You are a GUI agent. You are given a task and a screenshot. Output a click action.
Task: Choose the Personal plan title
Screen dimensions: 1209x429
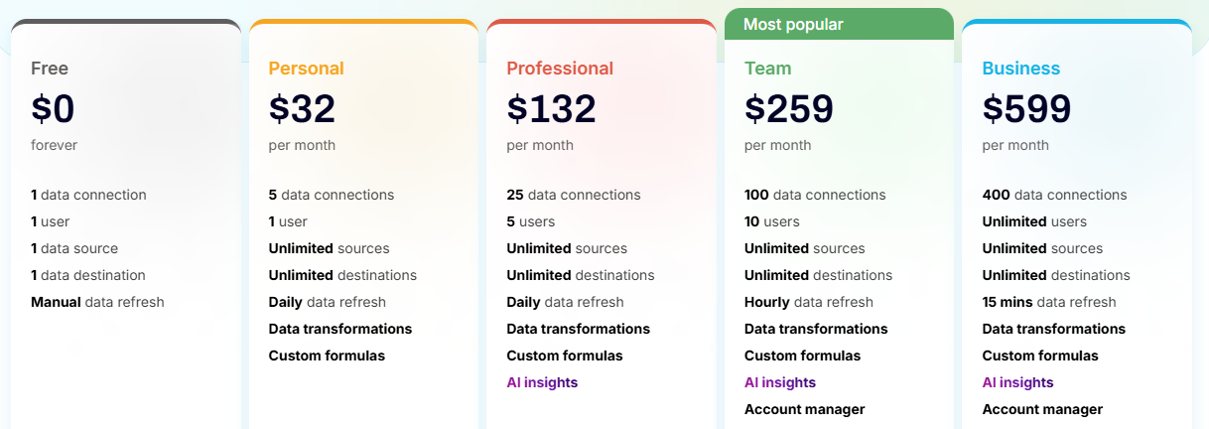[306, 69]
